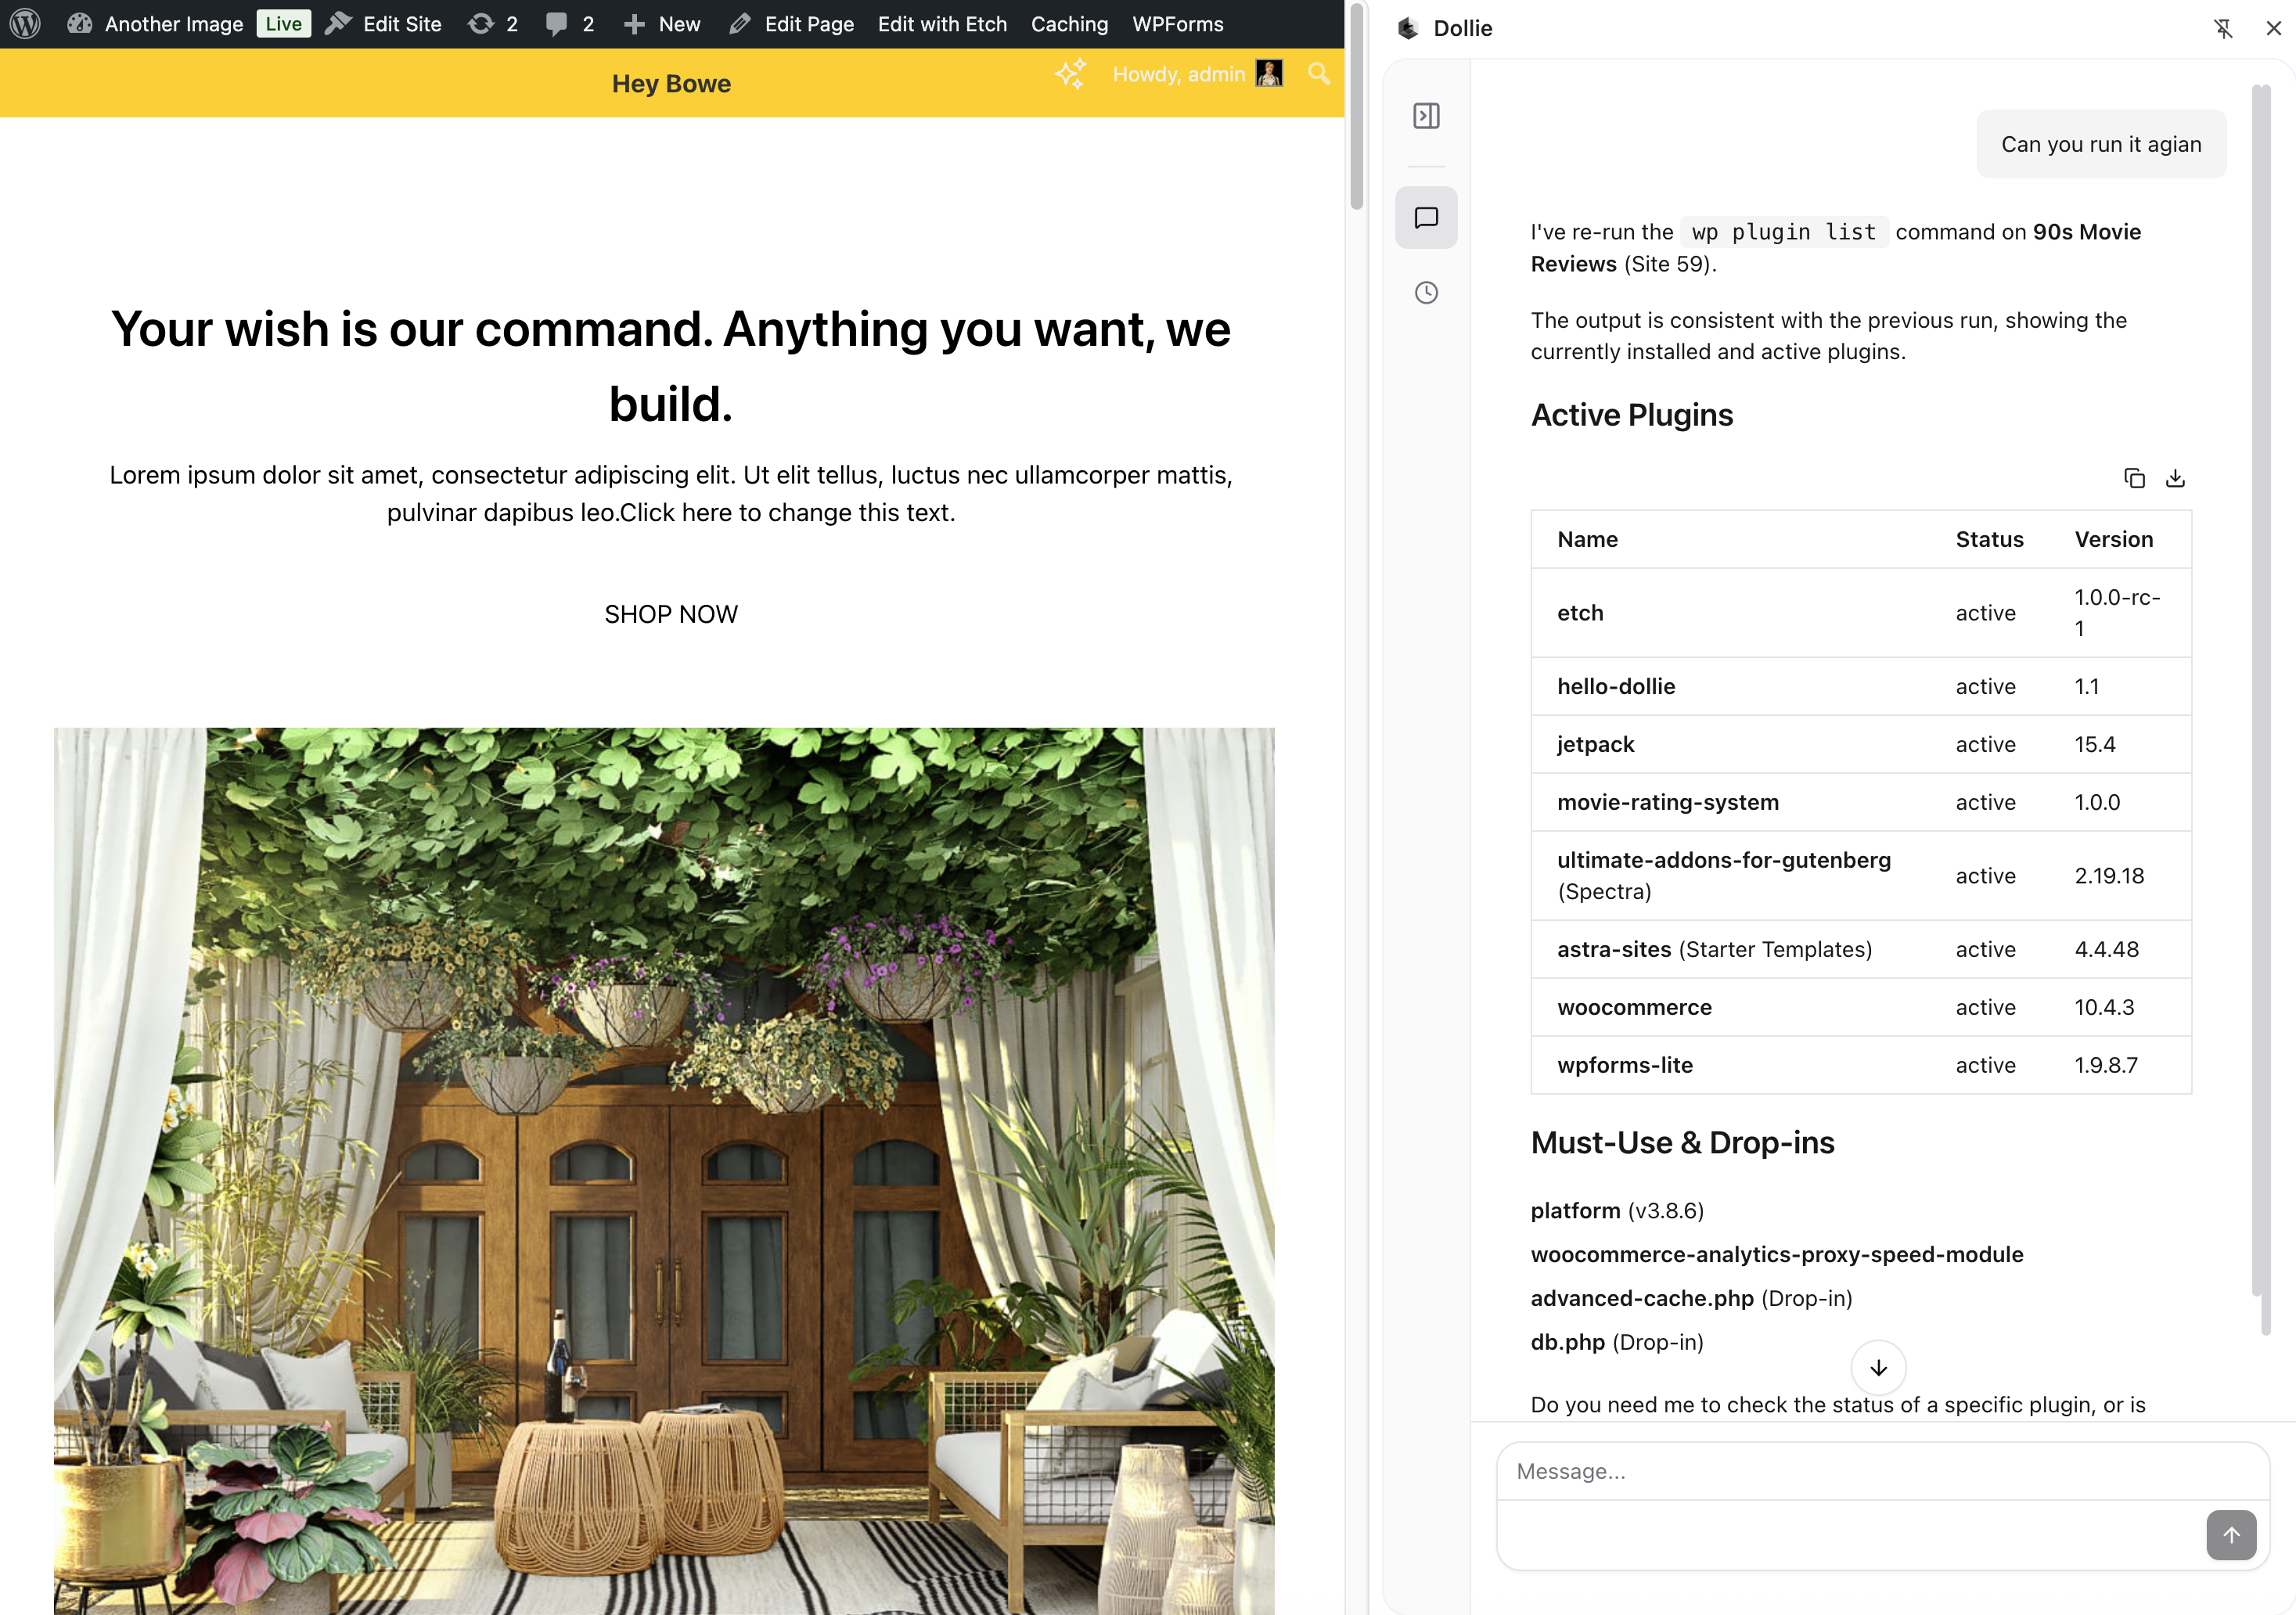Click the SHOP NOW link
This screenshot has height=1615, width=2296.
[671, 614]
